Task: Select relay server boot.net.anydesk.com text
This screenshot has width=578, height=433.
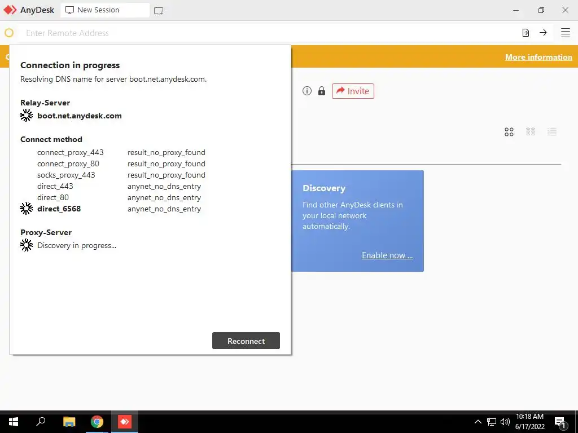Action: coord(79,116)
